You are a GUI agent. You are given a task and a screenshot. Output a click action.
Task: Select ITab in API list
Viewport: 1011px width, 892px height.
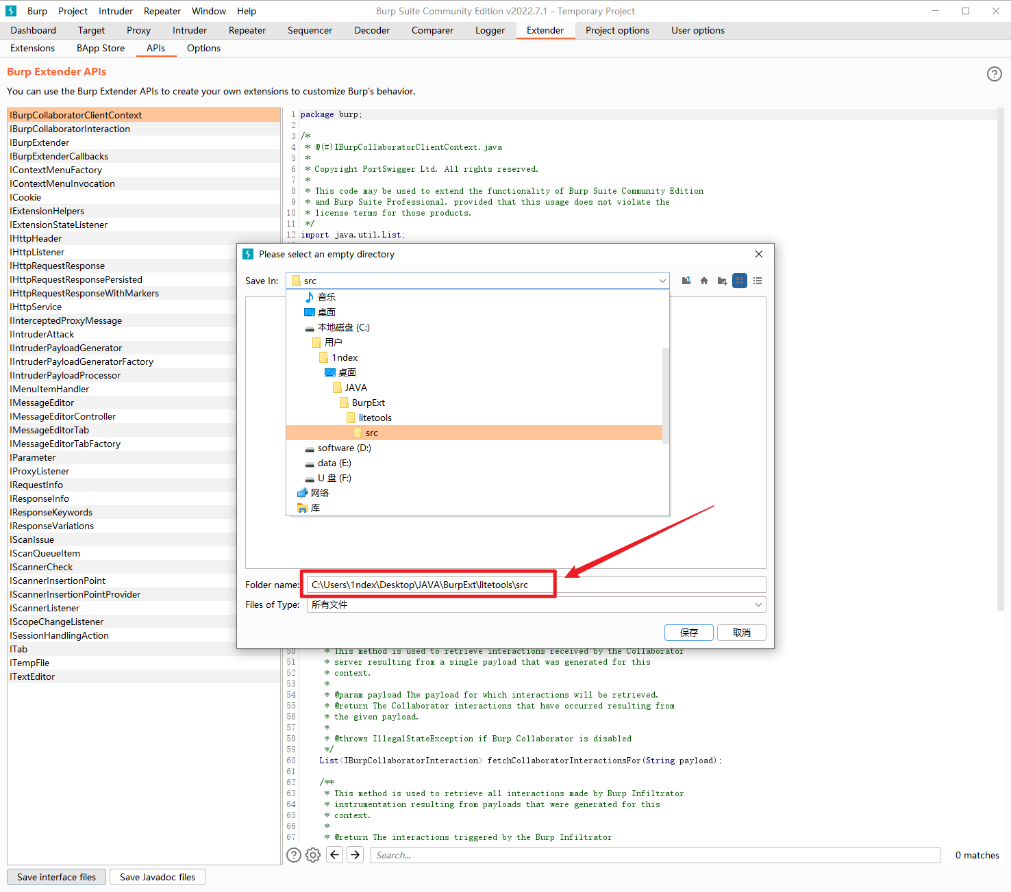(x=144, y=649)
